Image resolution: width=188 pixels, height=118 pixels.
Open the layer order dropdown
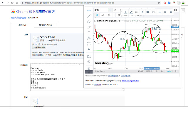pyautogui.click(x=148, y=12)
